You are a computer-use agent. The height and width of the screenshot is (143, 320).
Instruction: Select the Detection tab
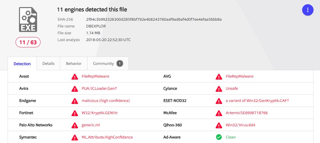(22, 64)
